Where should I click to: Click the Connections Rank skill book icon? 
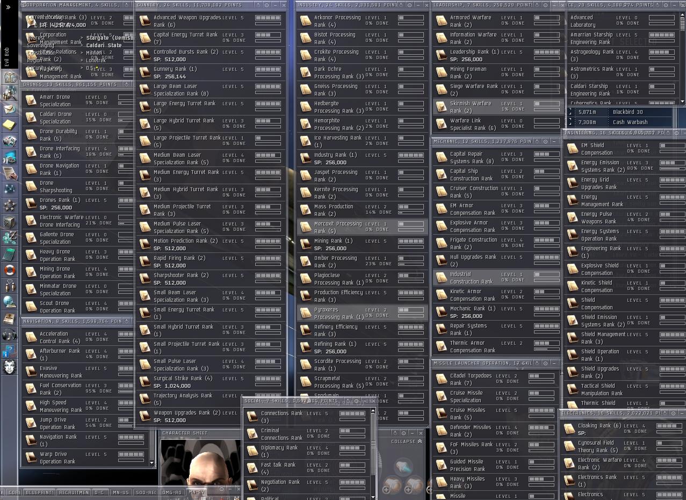point(252,417)
